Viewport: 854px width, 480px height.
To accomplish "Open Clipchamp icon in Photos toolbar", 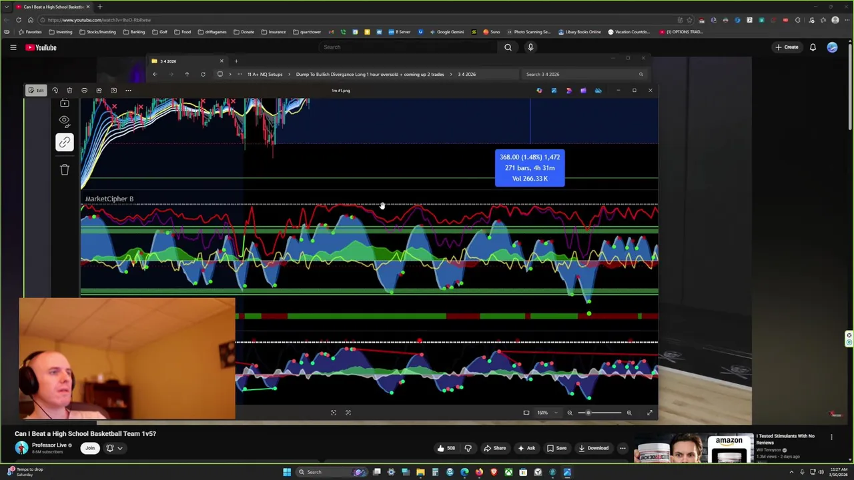I will point(583,91).
